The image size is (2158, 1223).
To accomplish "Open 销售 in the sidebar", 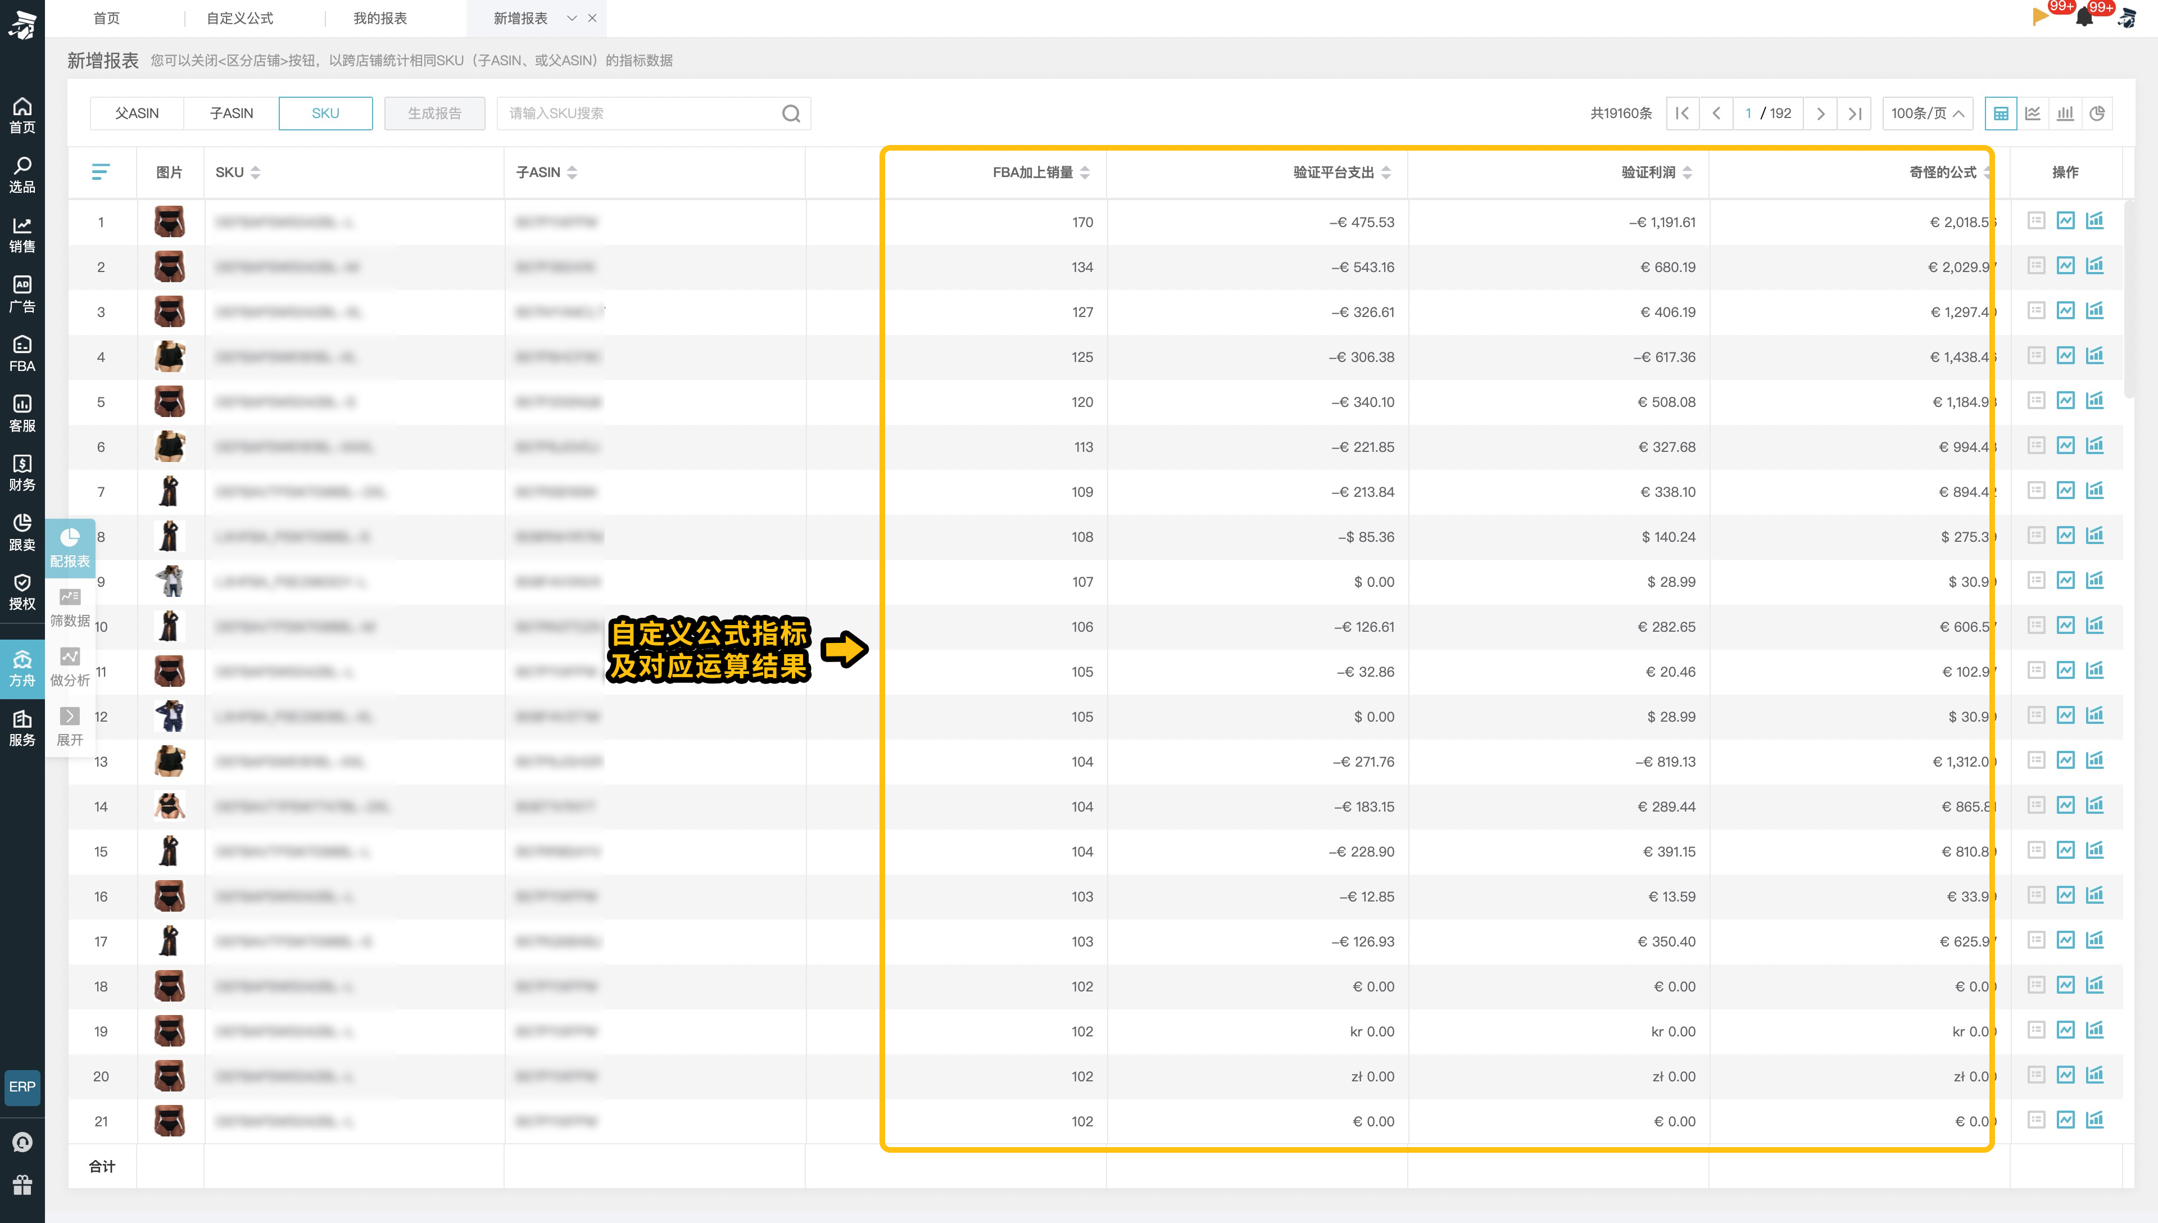I will point(22,234).
